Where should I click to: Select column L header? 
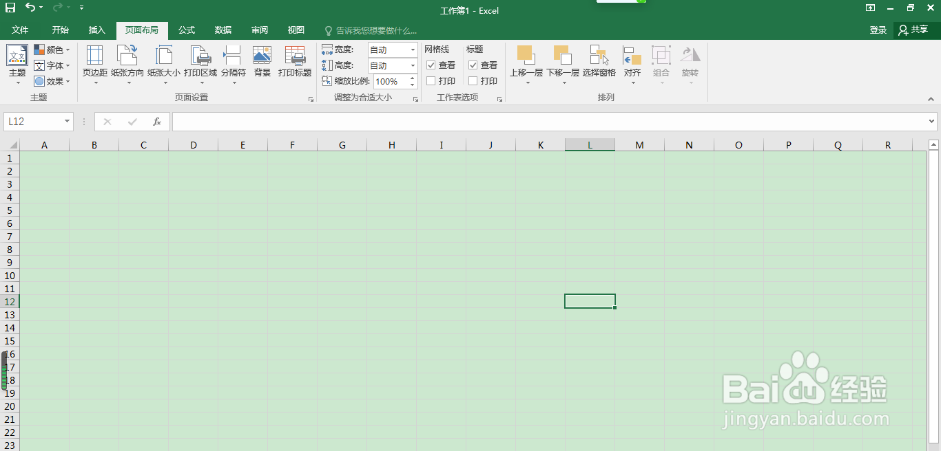click(590, 145)
